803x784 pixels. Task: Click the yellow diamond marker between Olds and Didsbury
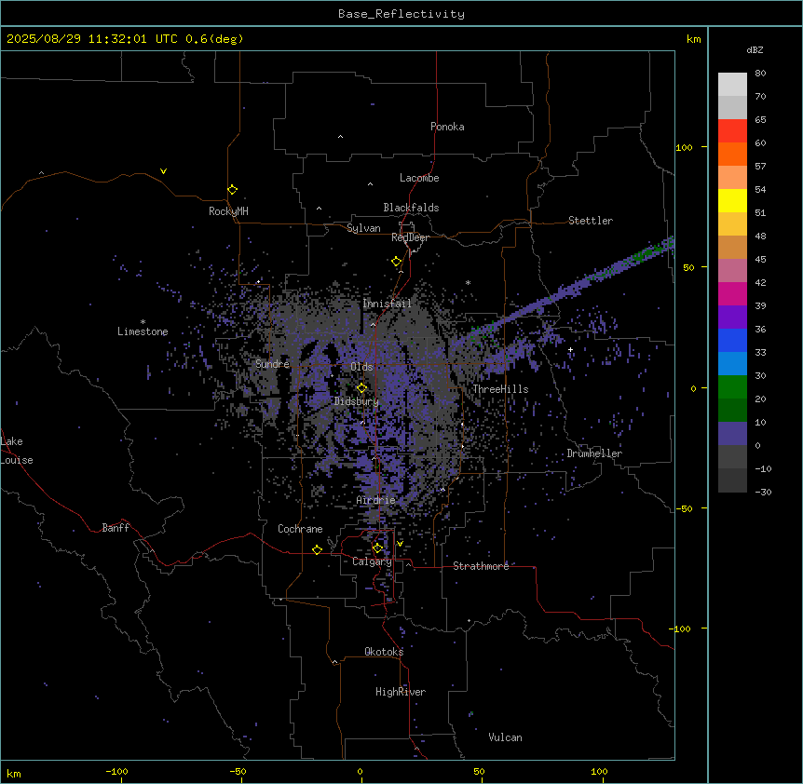(361, 388)
